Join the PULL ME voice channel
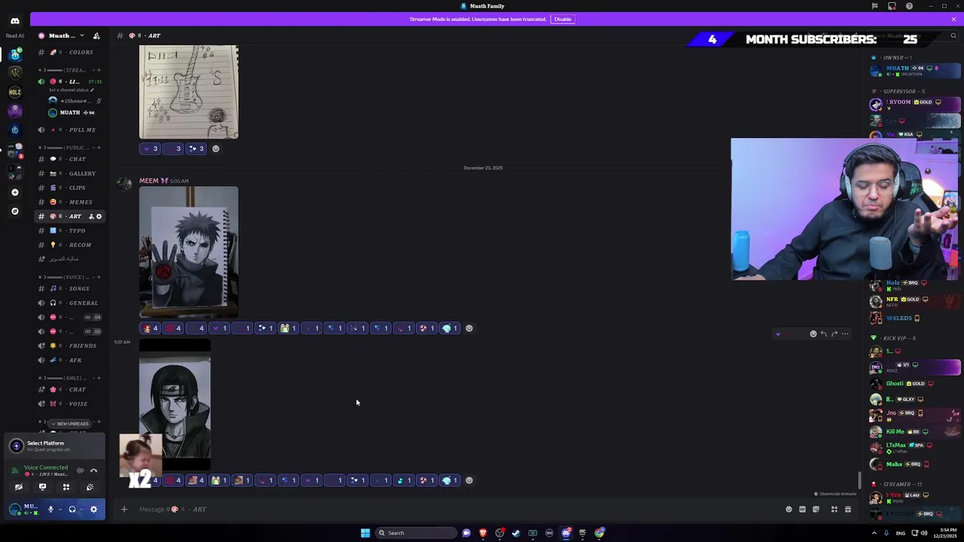The width and height of the screenshot is (964, 542). tap(71, 129)
